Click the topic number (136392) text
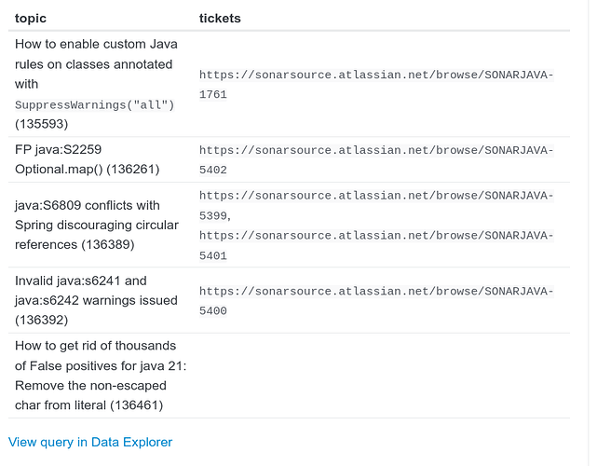597x466 pixels. pyautogui.click(x=42, y=320)
